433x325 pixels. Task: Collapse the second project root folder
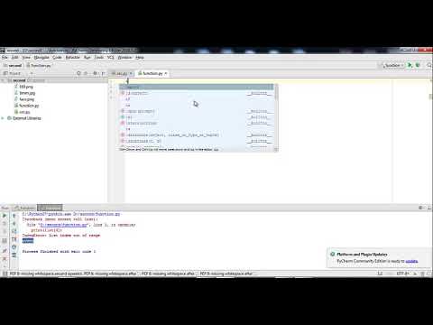[3, 80]
